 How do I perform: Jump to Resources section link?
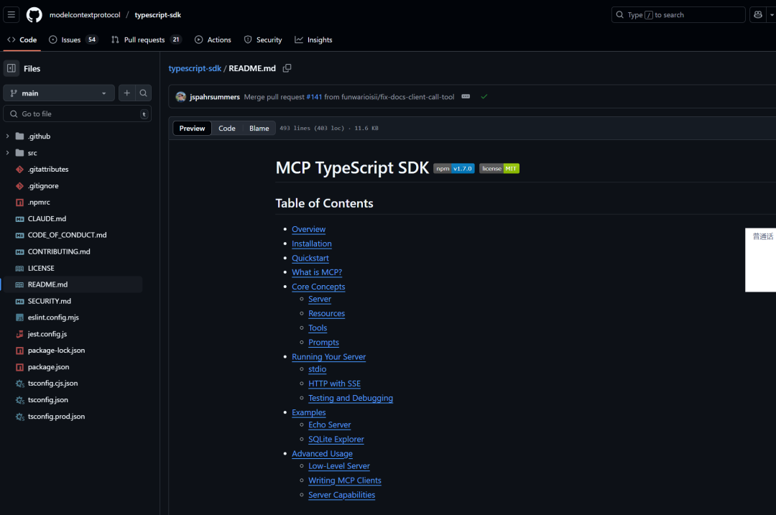coord(326,313)
